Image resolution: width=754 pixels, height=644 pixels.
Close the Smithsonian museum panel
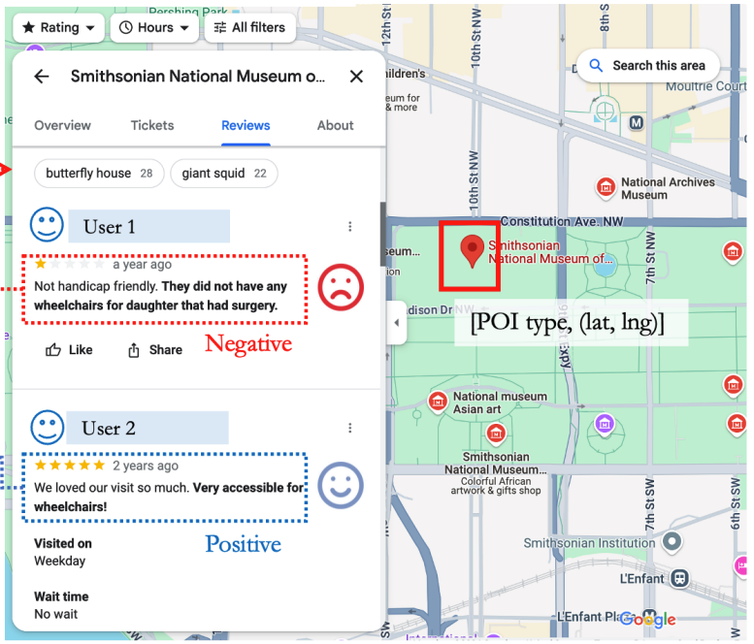[x=356, y=77]
